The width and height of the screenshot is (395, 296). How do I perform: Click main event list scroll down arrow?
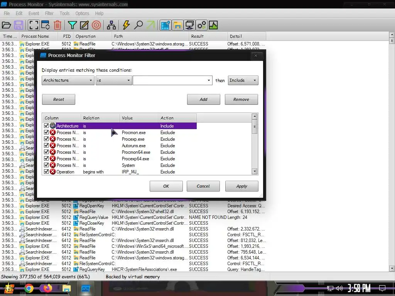click(392, 268)
